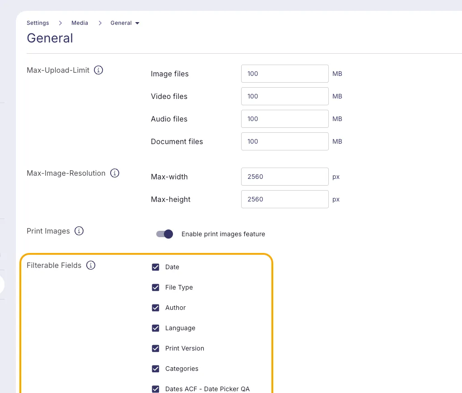This screenshot has width=462, height=393.
Task: Open the Max-Upload-Limit info icon
Action: click(x=98, y=70)
